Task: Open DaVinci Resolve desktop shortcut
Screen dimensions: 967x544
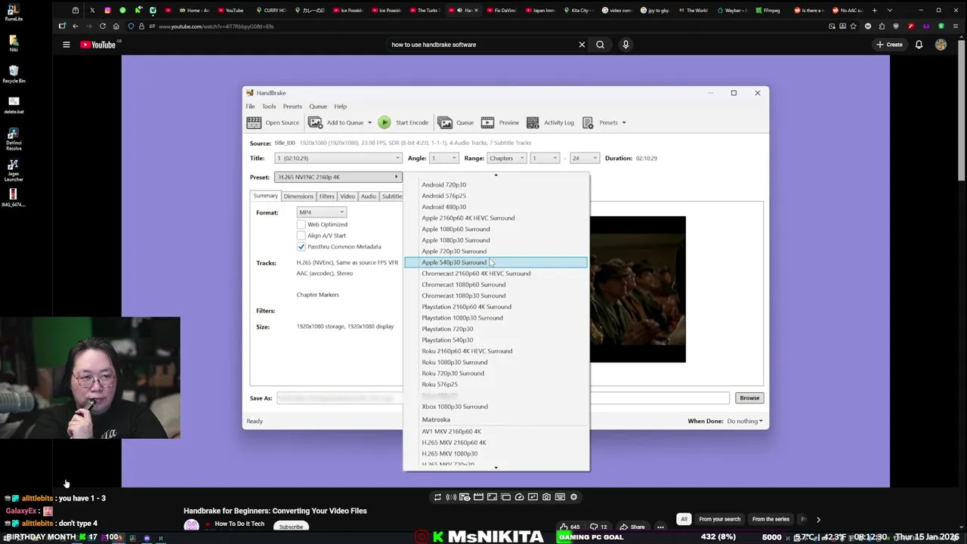Action: point(14,138)
